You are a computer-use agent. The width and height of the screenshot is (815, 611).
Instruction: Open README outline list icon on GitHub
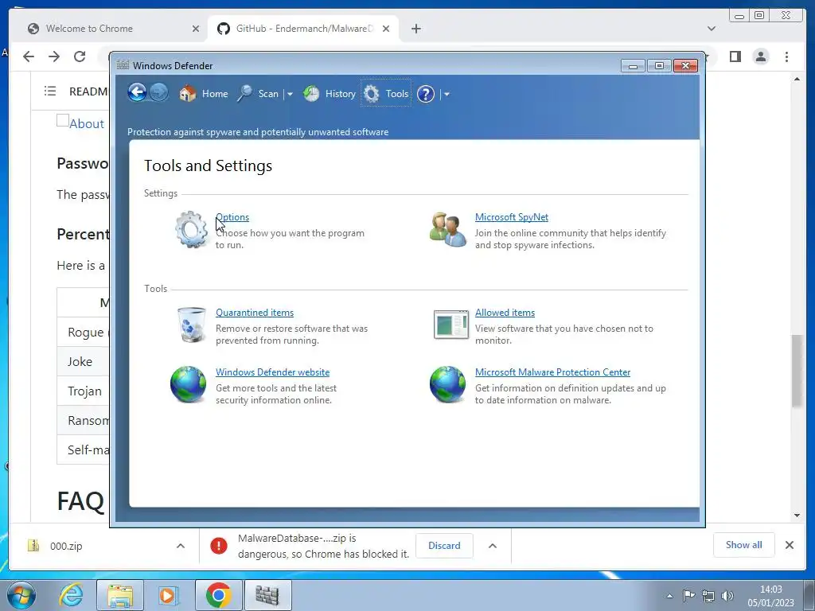(x=50, y=91)
